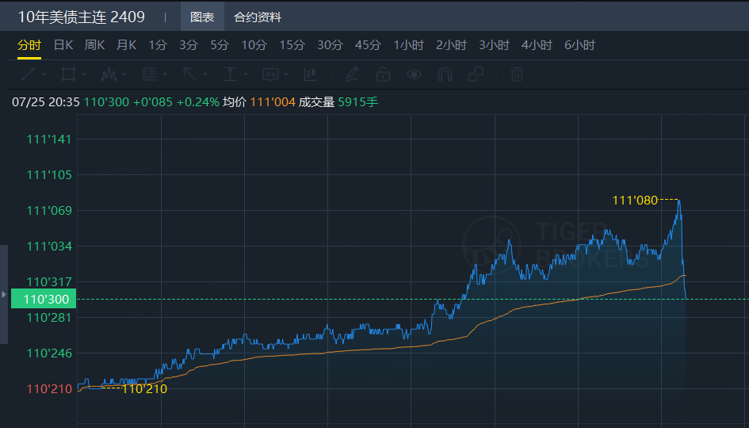
Task: Select the arrow annotation tool
Action: pos(189,74)
